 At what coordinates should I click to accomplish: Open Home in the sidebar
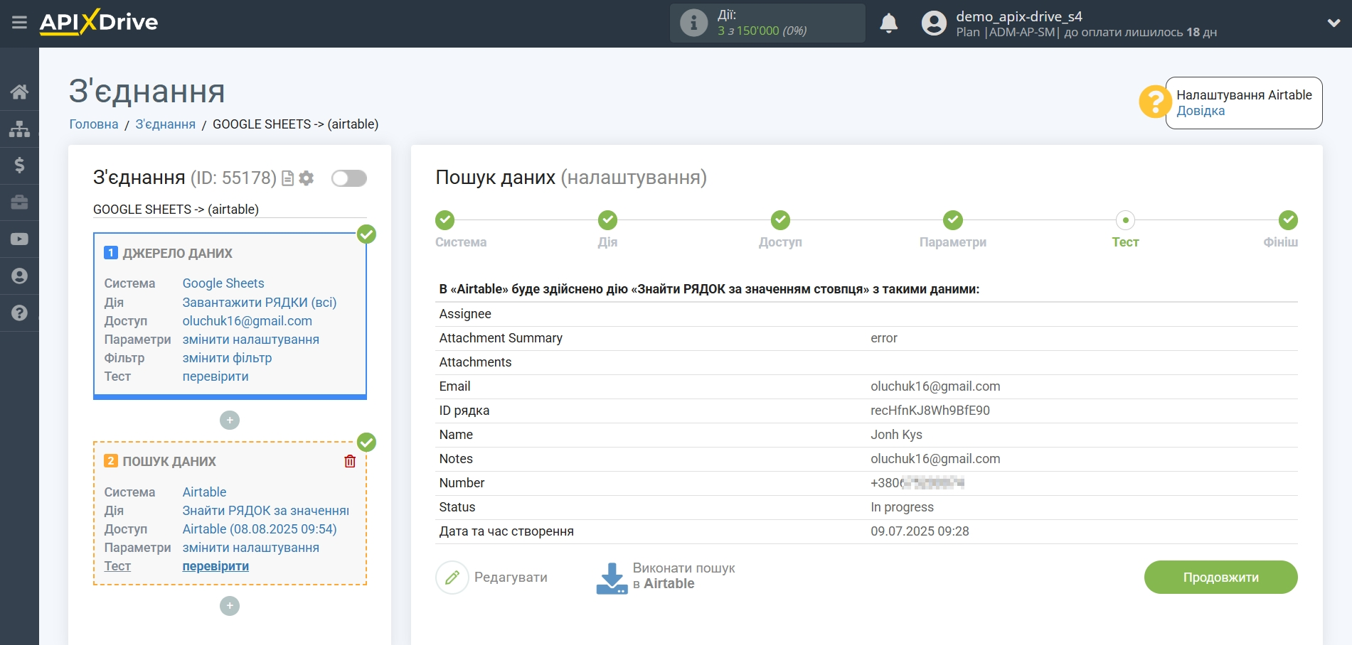pyautogui.click(x=19, y=92)
